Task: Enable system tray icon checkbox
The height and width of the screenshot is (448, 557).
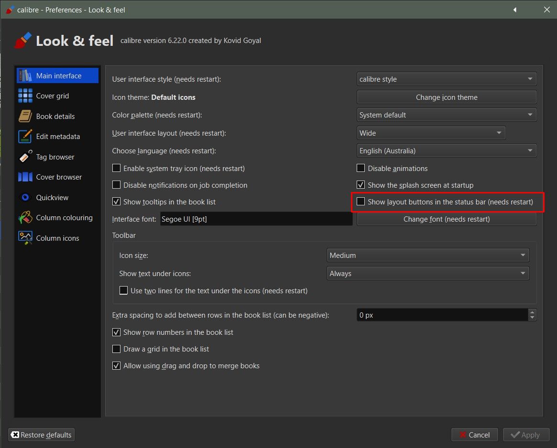Action: [x=116, y=169]
